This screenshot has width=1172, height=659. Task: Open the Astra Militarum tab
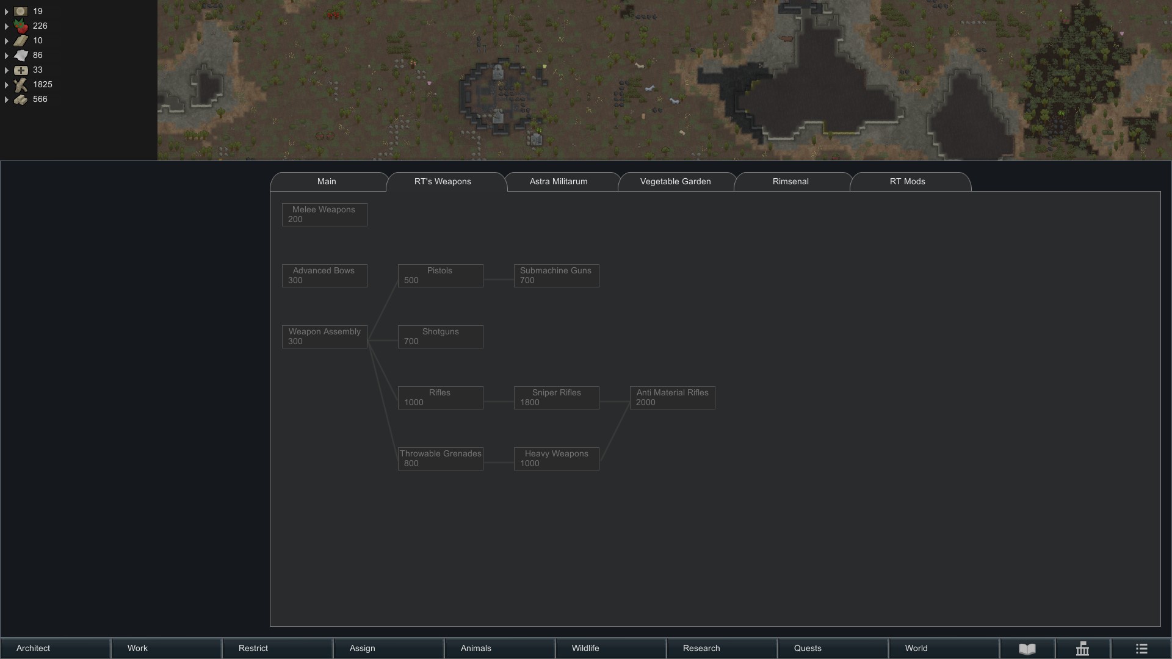click(559, 182)
